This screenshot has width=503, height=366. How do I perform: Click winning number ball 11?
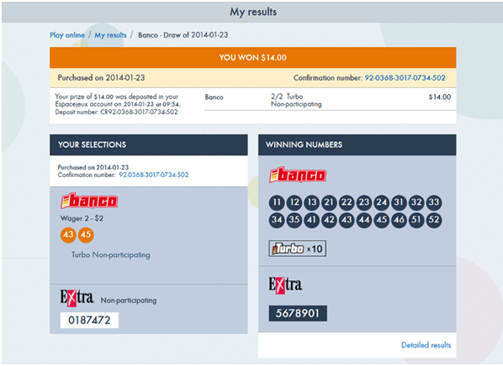tap(277, 202)
